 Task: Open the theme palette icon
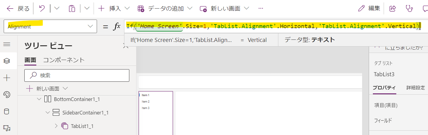[x=7, y=95]
